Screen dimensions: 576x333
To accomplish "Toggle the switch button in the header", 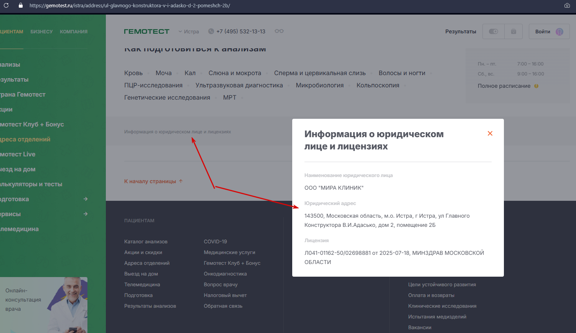I will pyautogui.click(x=494, y=31).
